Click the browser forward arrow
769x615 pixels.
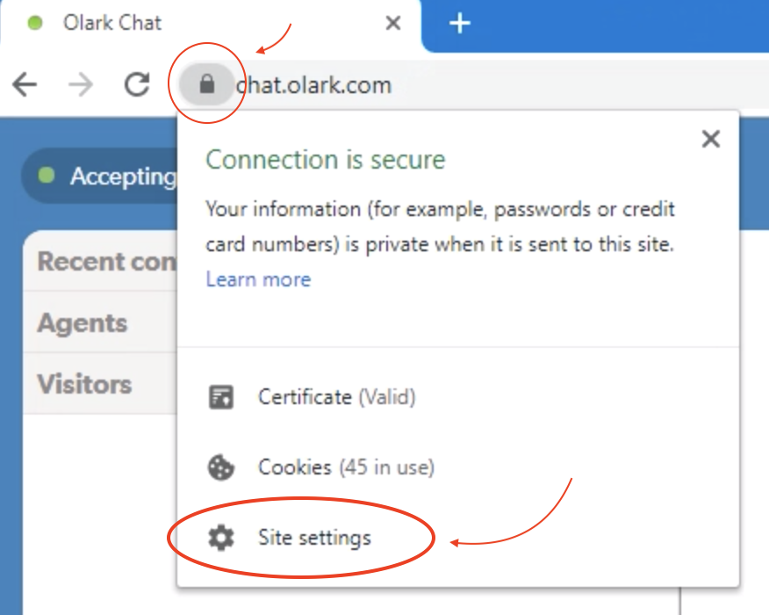81,85
